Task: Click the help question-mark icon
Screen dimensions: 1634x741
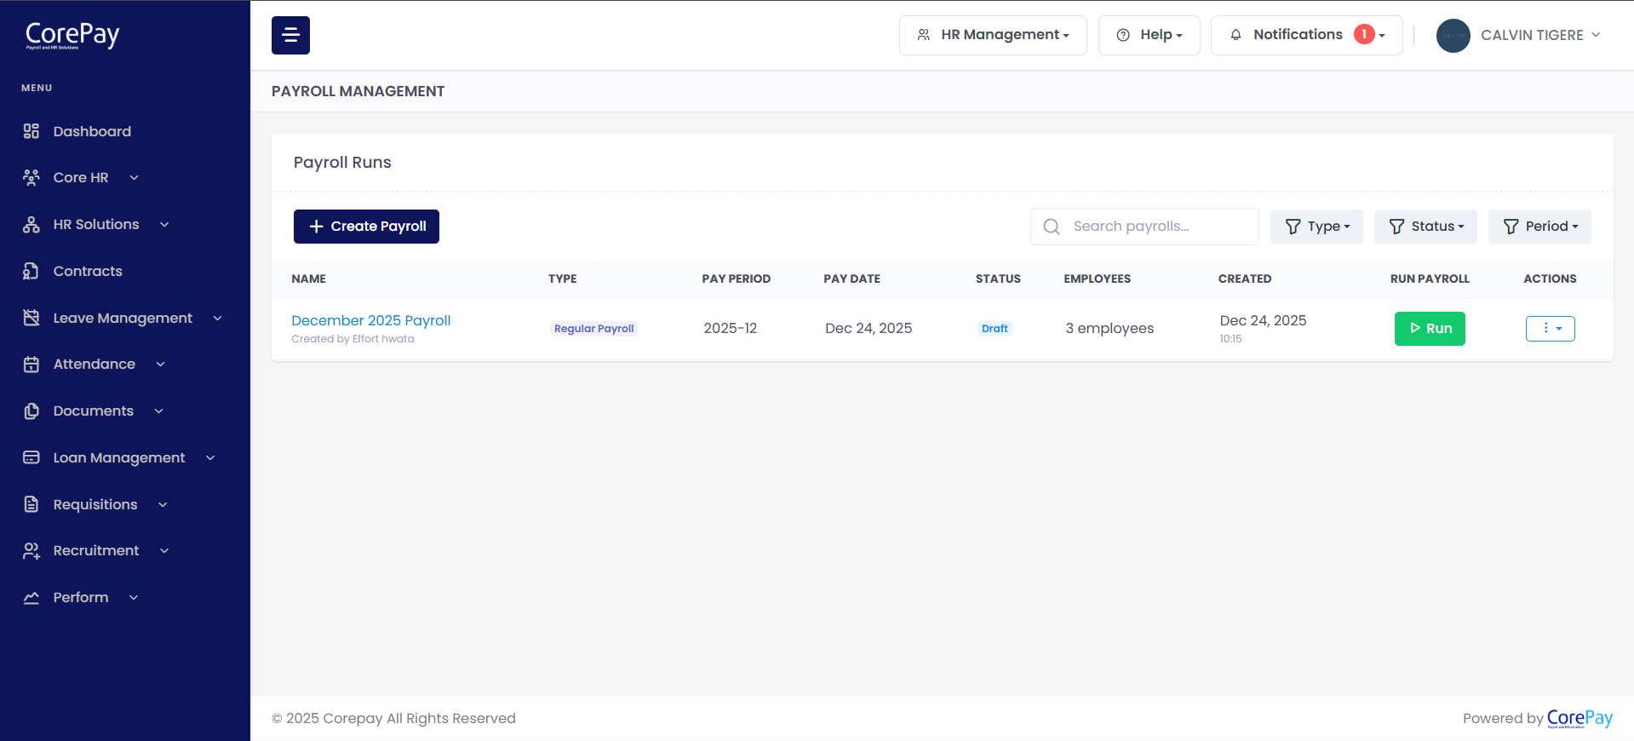Action: point(1123,35)
